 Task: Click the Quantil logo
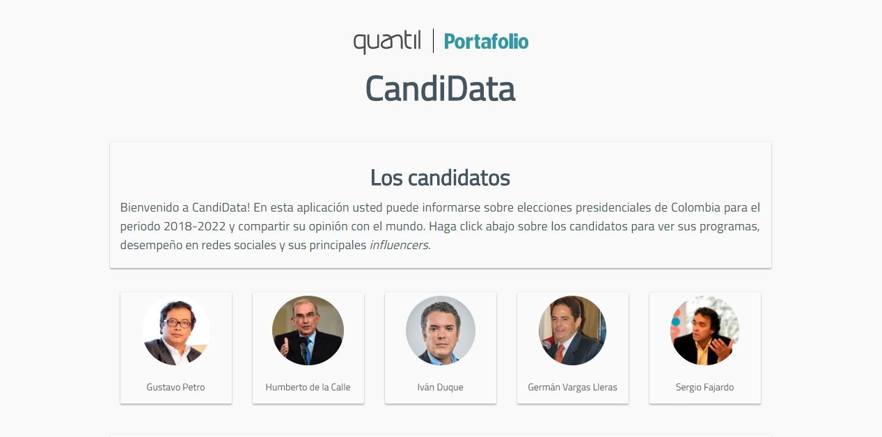[386, 42]
